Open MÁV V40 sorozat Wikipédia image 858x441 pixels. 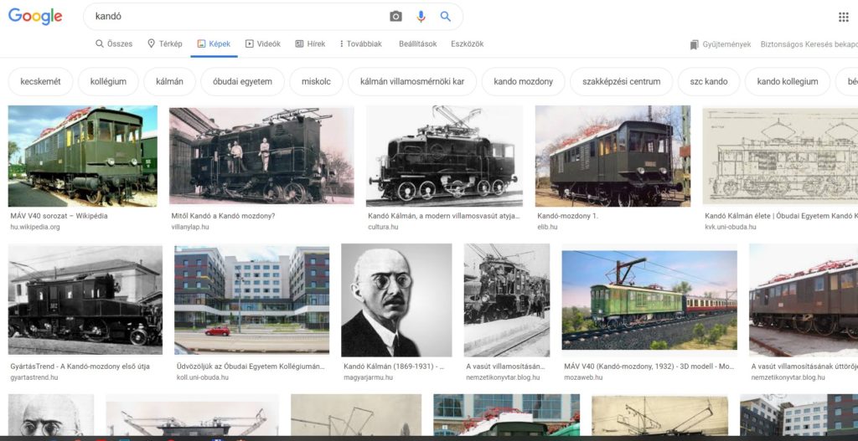coord(83,156)
